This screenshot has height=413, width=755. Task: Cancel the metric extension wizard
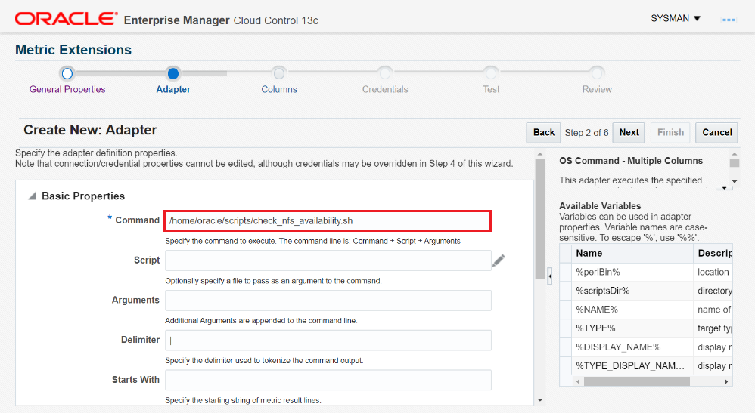click(x=716, y=132)
